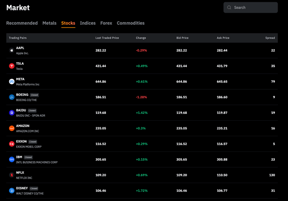Click the Exxon logo icon
This screenshot has height=201, width=288.
click(x=12, y=144)
